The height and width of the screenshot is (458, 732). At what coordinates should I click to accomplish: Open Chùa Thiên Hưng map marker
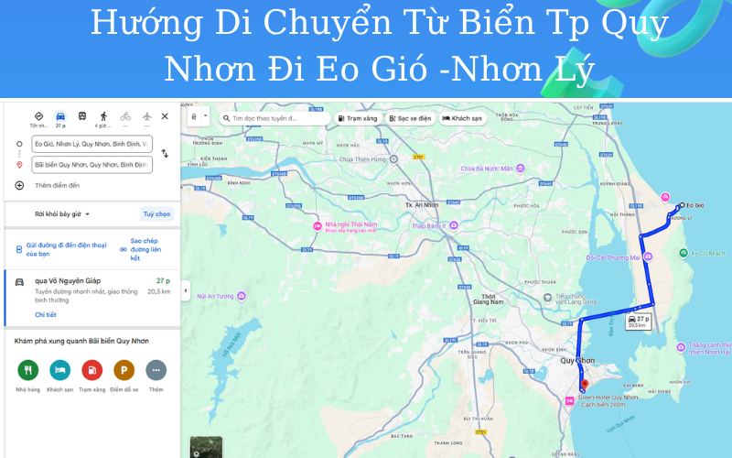(x=393, y=159)
